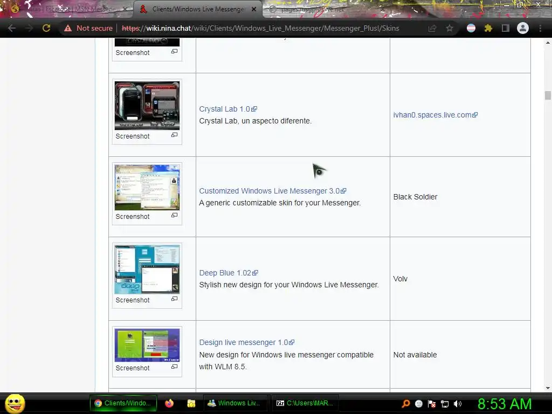Click the scrollbar down arrow
This screenshot has height=414, width=552.
point(548,388)
